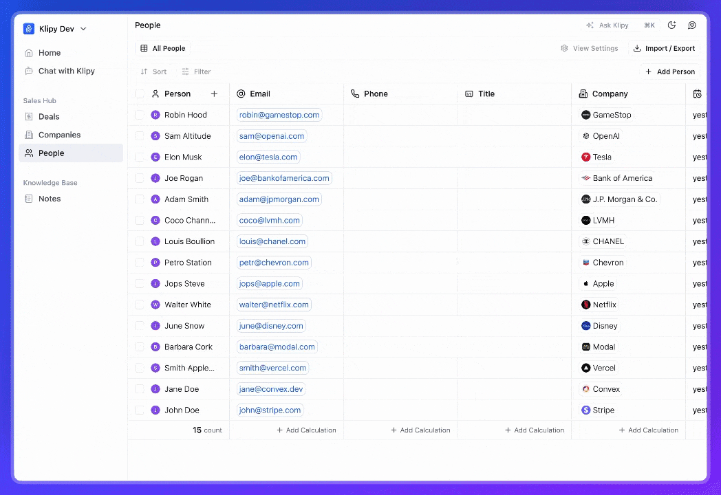Check the Robin Hood row checkbox
Viewport: 721px width, 495px height.
coord(140,115)
